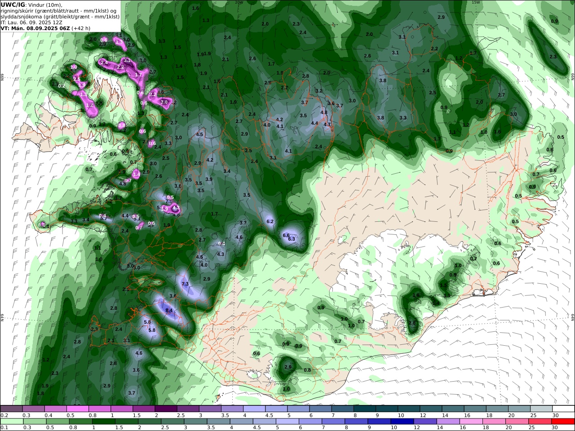Select the 6.6 value on the map
The width and height of the screenshot is (575, 431).
[286, 235]
